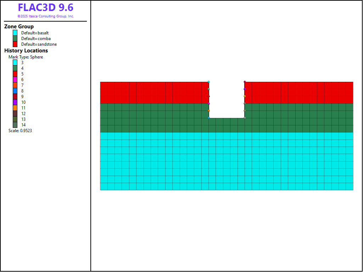Screen dimensions: 363x272
Task: Click the green swatch for Default=comba
Action: (x=15, y=39)
